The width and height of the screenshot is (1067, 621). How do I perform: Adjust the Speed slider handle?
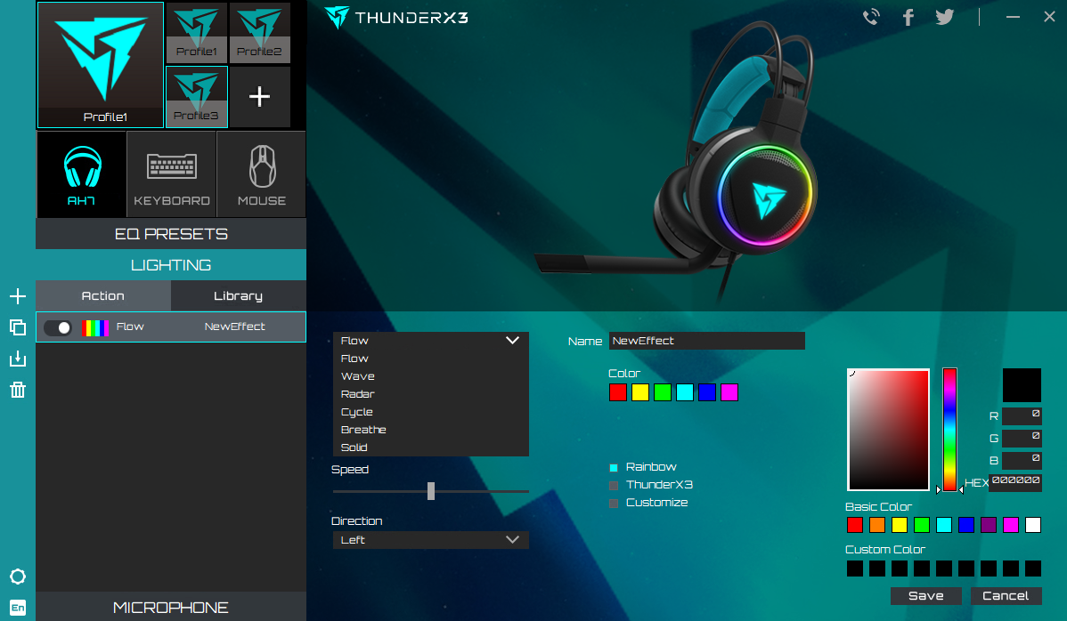[431, 490]
